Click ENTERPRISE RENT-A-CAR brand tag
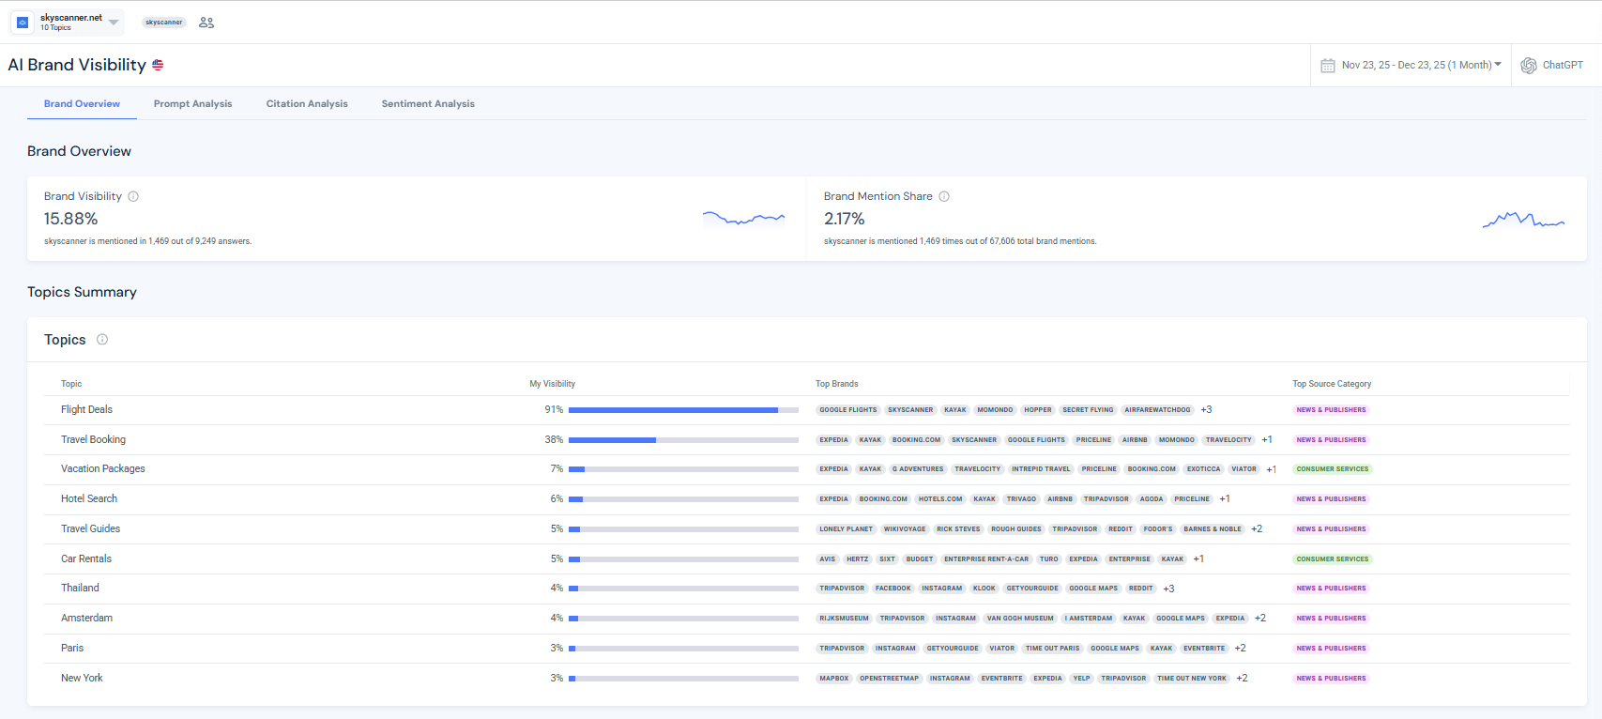 [986, 559]
